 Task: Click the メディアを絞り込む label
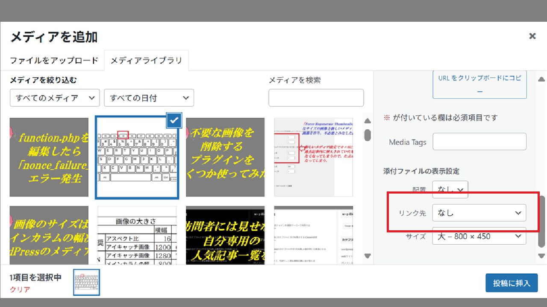coord(43,80)
